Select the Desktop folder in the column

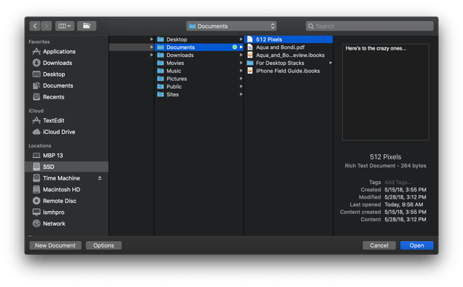199,39
